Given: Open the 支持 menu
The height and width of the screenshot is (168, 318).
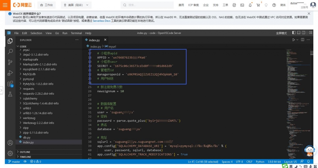Looking at the screenshot, I should click(x=216, y=5).
